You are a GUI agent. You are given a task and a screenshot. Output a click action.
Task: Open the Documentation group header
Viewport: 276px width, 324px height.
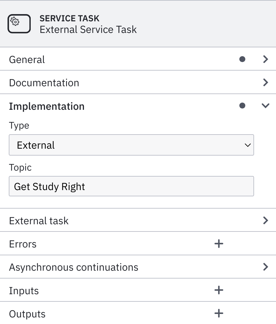pyautogui.click(x=138, y=82)
